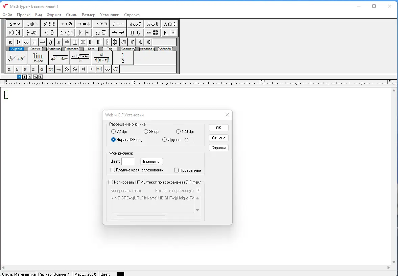The width and height of the screenshot is (398, 276).
Task: Insert the summation template in small bar
Action: pyautogui.click(x=116, y=42)
